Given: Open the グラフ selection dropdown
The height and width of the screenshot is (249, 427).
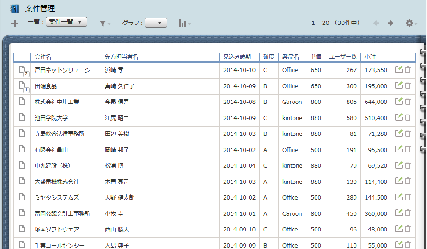Looking at the screenshot, I should pos(156,23).
